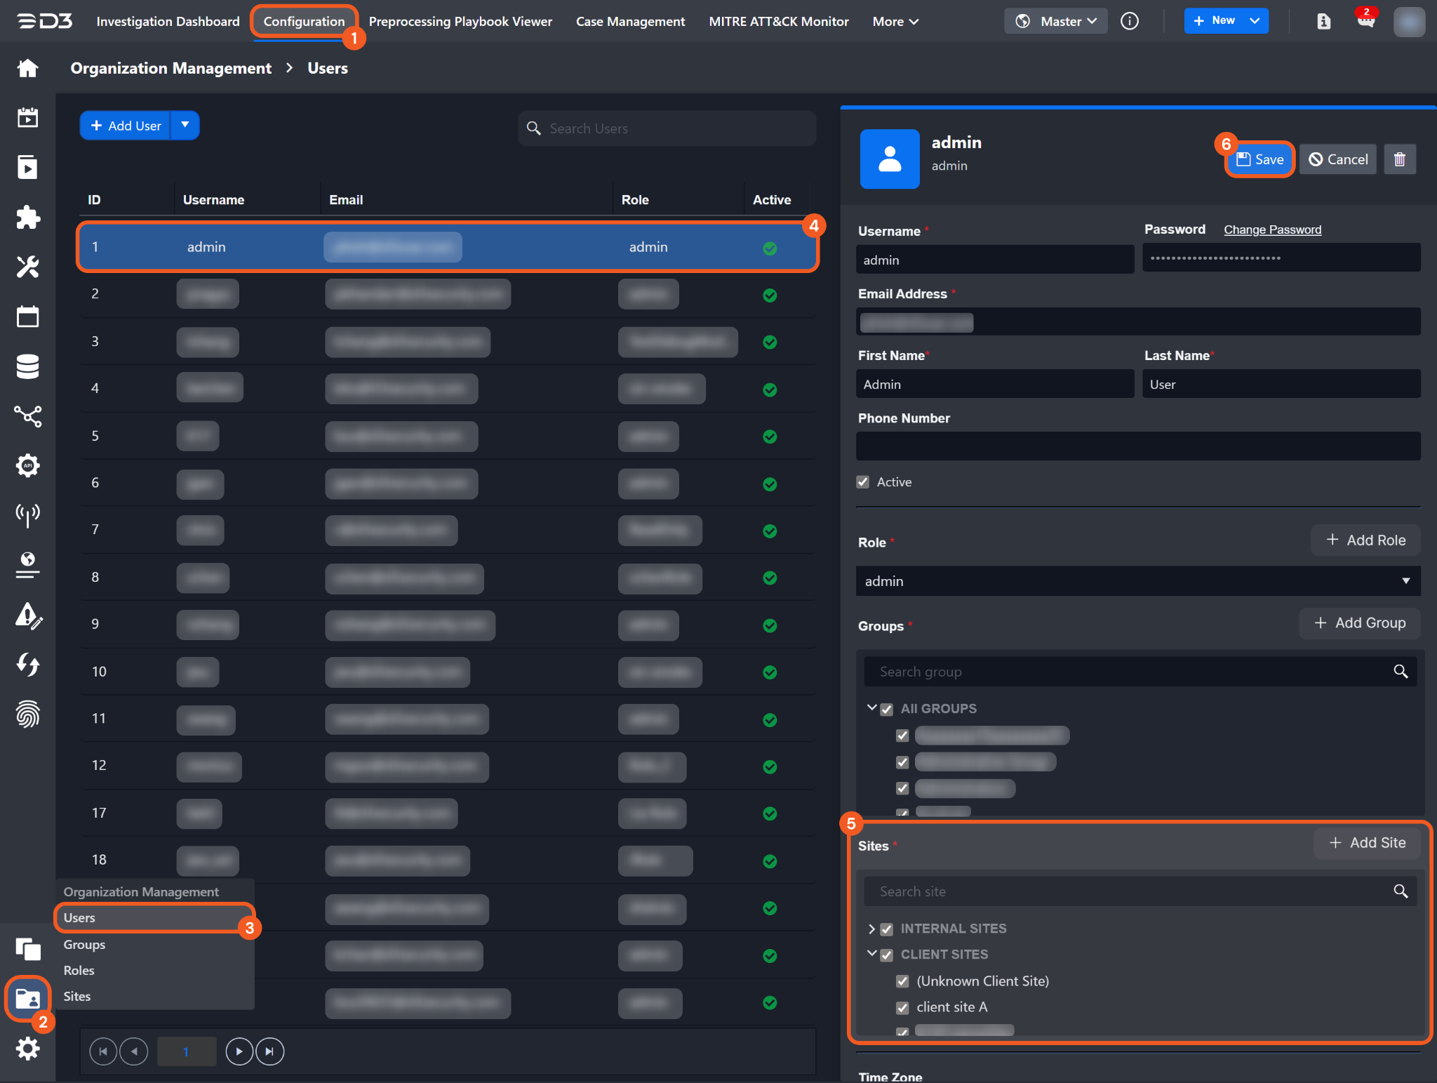Click the Add Site button

coord(1367,842)
